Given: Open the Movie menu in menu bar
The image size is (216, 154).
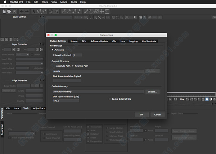Looking at the screenshot, I should pos(64,2).
